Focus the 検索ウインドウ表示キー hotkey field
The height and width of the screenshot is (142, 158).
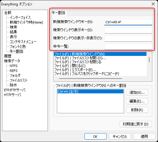click(x=128, y=30)
